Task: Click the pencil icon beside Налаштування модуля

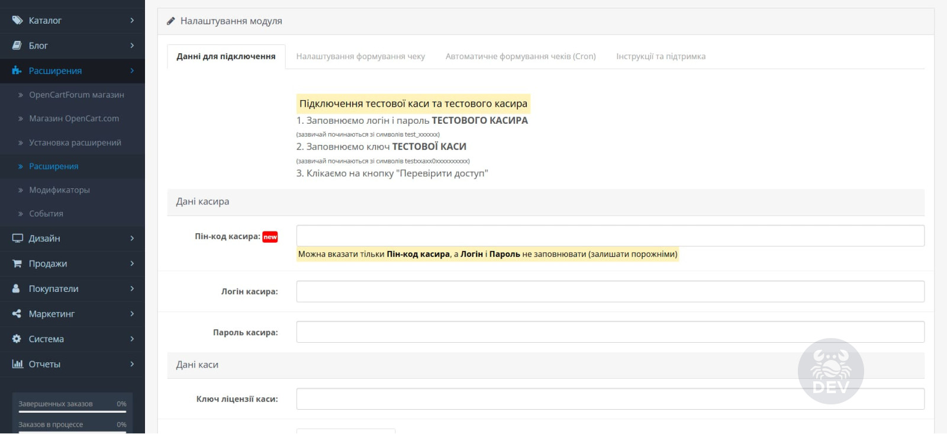Action: 170,21
